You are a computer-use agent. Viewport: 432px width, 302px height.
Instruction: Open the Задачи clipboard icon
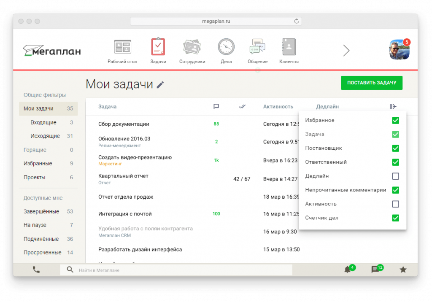(x=158, y=46)
